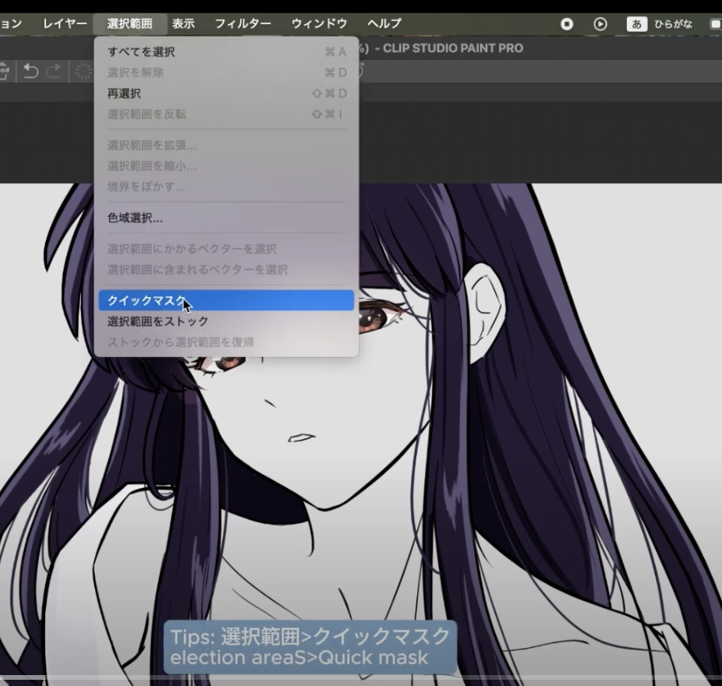This screenshot has height=686, width=722.
Task: Click the play circle icon in the menu bar
Action: tap(600, 24)
